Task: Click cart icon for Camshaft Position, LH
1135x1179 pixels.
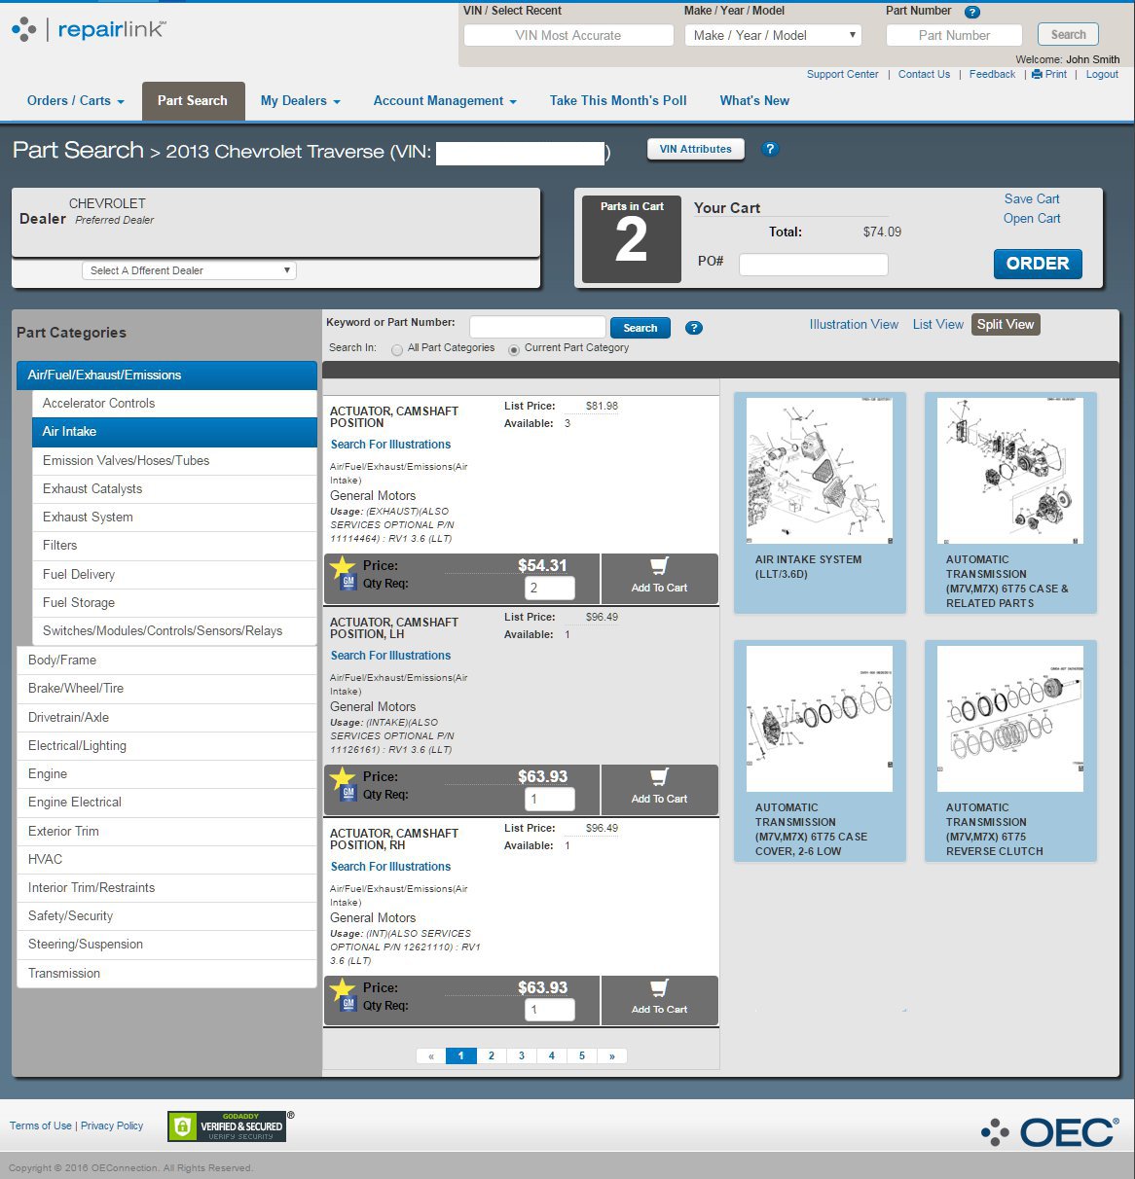Action: coord(659,776)
